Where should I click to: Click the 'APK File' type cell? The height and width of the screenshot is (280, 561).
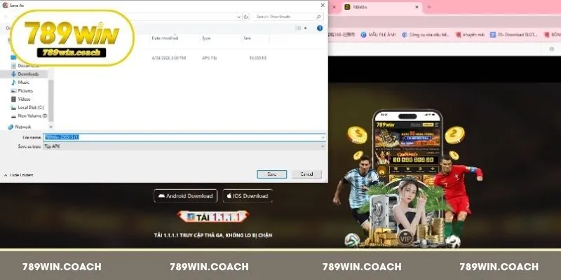(x=209, y=58)
